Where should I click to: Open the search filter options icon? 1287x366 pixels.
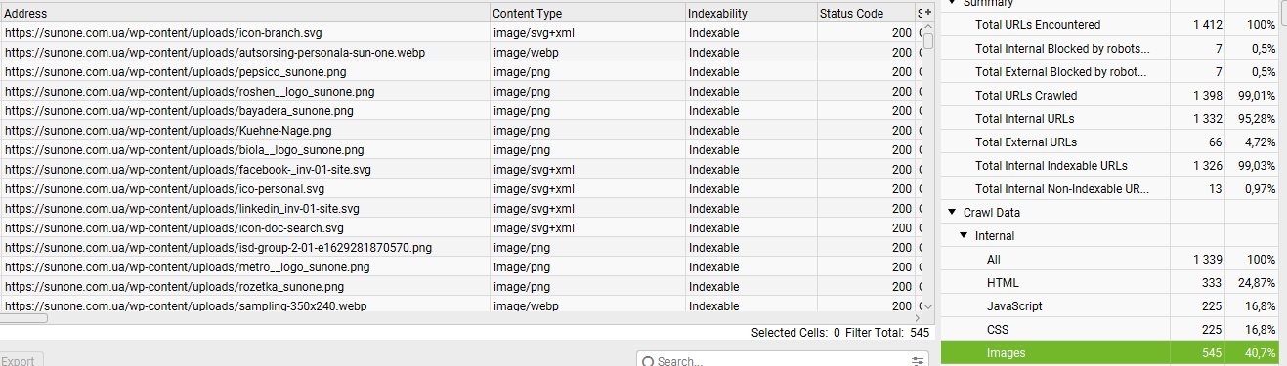click(x=918, y=361)
